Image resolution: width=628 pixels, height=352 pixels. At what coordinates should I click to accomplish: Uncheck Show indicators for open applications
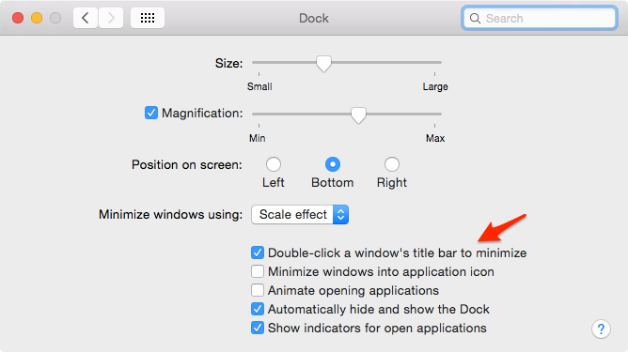(x=258, y=328)
